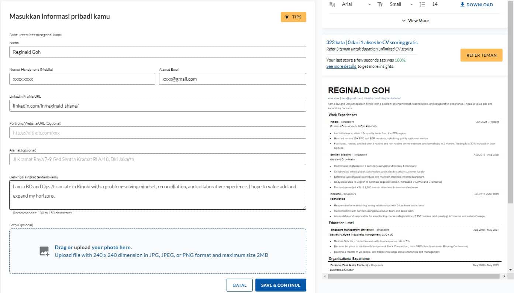The height and width of the screenshot is (293, 514).
Task: Click the text size icon beside Small
Action: [380, 4]
